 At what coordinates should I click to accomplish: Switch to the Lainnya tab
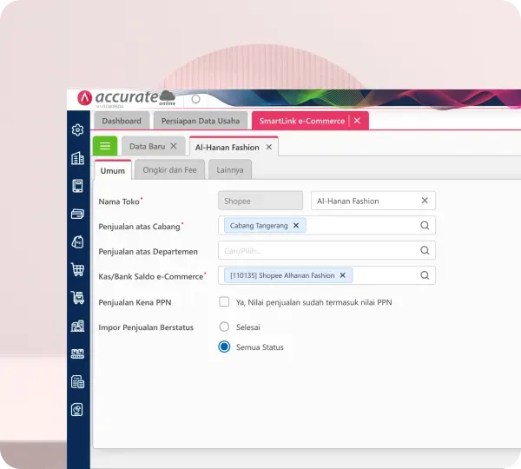(x=230, y=170)
